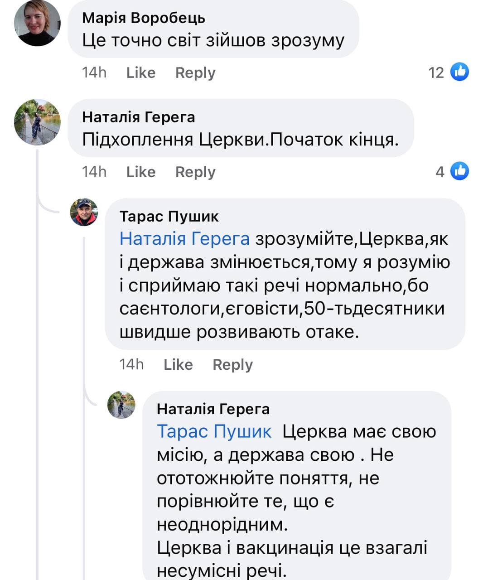The height and width of the screenshot is (580, 483).
Task: Open Наталія Герега name above "Підхоплення Церкви"
Action: point(138,117)
